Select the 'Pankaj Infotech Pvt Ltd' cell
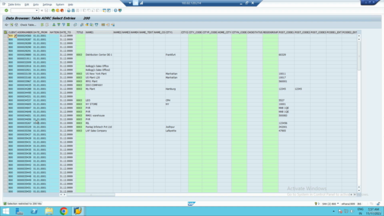 (99, 127)
